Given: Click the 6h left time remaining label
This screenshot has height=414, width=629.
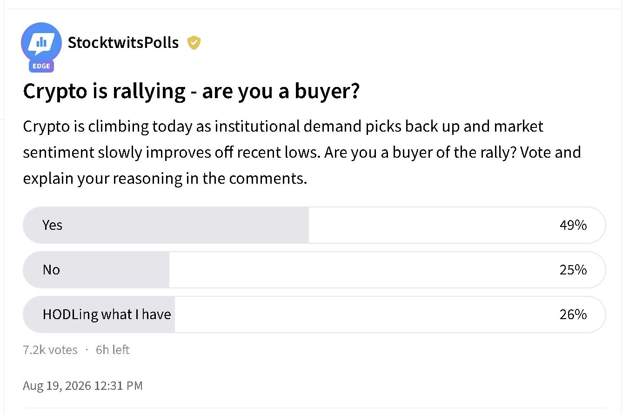Looking at the screenshot, I should coord(113,350).
